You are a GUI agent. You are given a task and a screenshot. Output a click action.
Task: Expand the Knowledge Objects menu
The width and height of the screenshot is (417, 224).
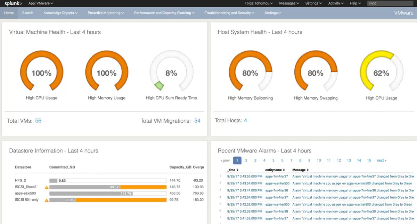point(60,13)
